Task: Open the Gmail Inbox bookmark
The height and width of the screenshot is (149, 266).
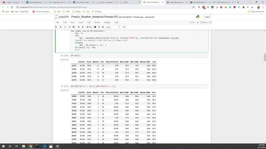Action: 20,12
